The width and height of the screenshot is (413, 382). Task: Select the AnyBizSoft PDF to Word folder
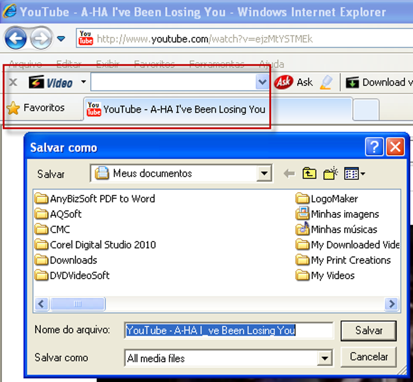(95, 199)
